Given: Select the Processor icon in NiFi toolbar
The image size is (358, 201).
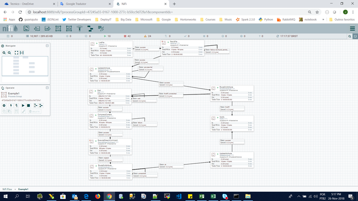Looking at the screenshot, I should pos(27,29).
